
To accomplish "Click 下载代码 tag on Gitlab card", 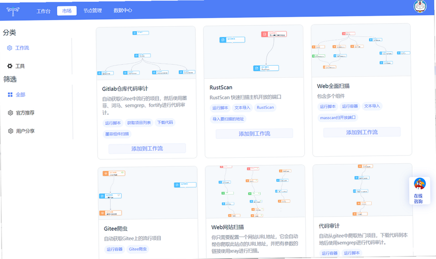I will 165,122.
